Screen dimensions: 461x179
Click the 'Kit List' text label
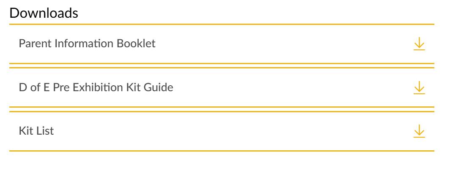tap(36, 131)
